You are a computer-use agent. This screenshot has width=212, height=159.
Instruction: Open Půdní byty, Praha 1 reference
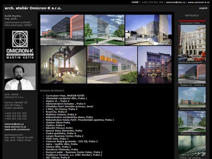click(x=57, y=139)
